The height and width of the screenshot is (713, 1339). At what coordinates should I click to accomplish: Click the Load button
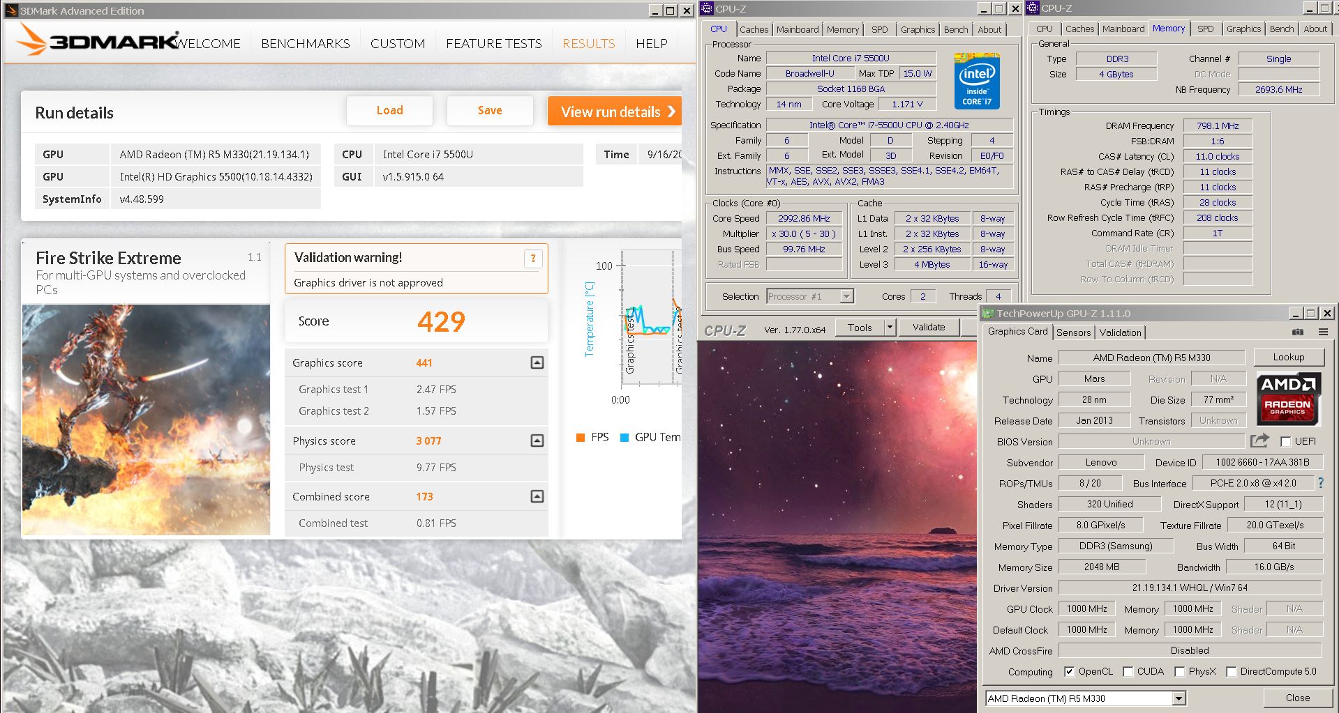click(389, 111)
